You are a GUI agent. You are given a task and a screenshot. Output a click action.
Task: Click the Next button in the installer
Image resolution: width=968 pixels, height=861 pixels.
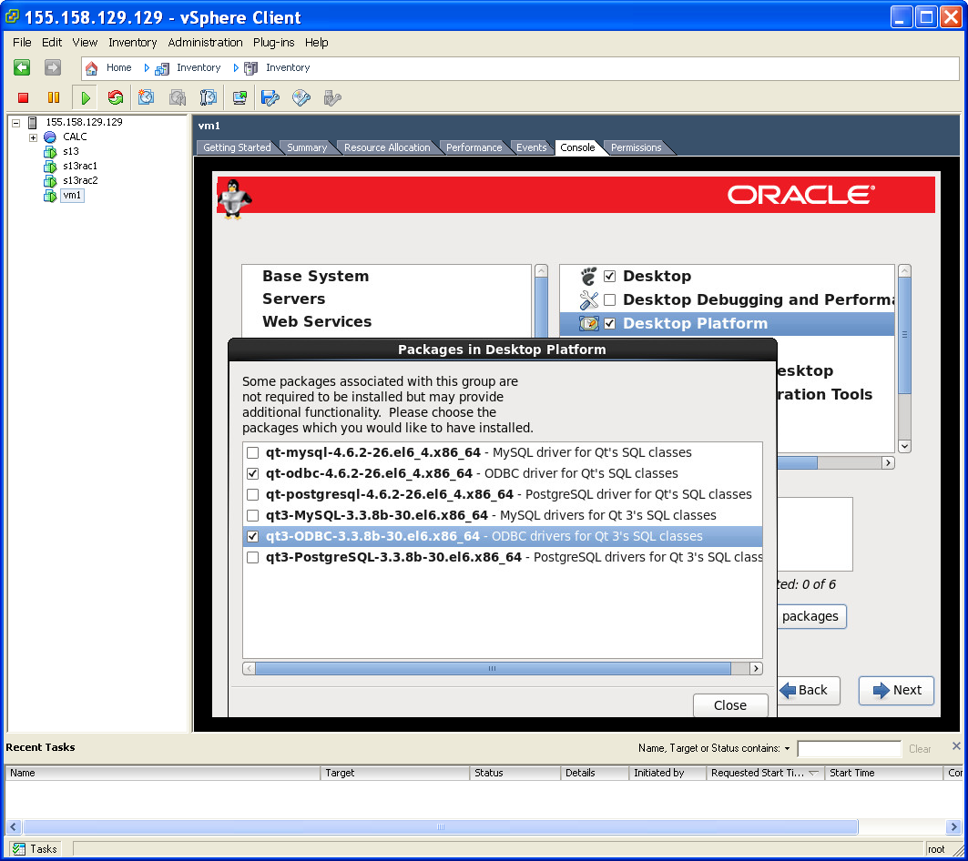point(896,691)
